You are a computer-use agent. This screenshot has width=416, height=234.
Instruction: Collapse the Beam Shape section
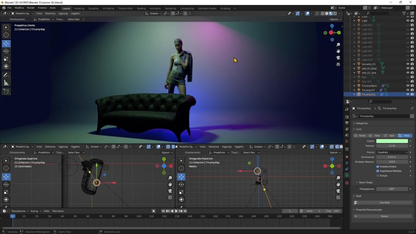point(365,182)
